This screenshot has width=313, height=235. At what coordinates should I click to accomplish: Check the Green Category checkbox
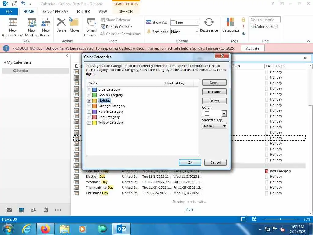click(89, 95)
